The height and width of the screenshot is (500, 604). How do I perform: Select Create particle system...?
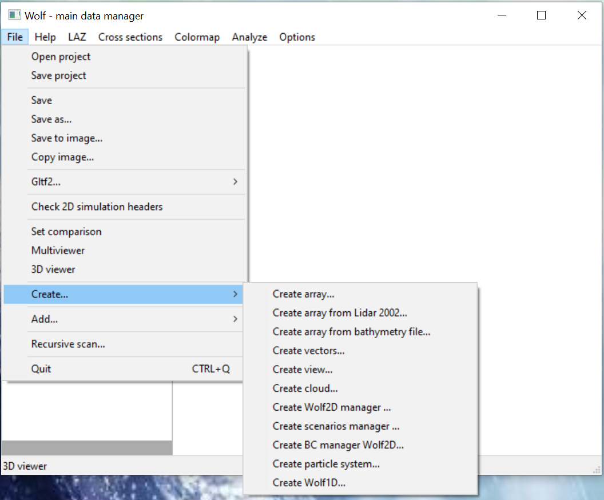[326, 464]
